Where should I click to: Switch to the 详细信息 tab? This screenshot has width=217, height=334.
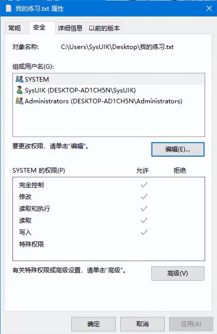tap(70, 28)
